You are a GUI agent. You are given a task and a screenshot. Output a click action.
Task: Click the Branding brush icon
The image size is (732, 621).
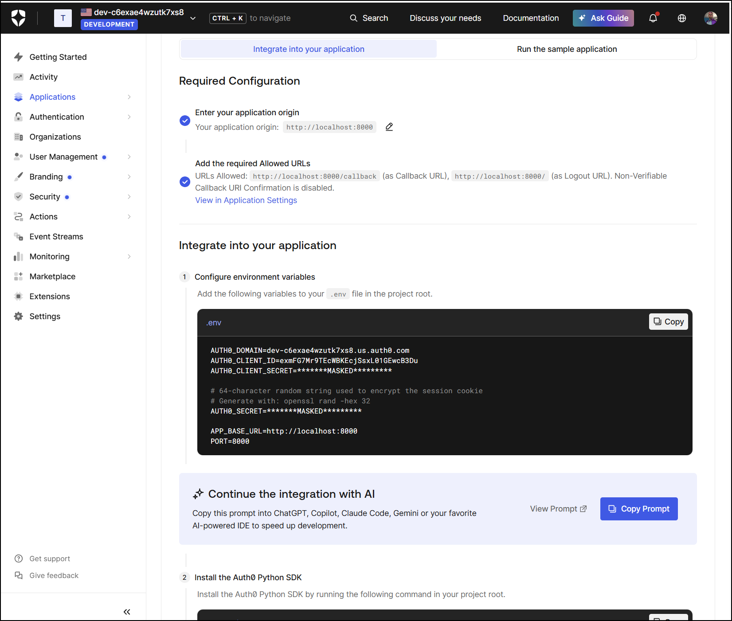pyautogui.click(x=18, y=177)
